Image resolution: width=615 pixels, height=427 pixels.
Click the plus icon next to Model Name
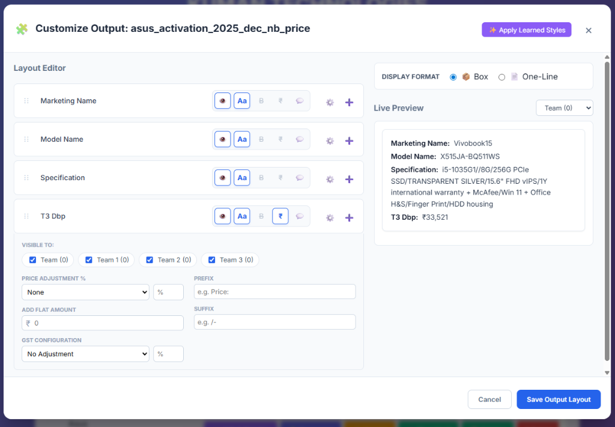[349, 139]
